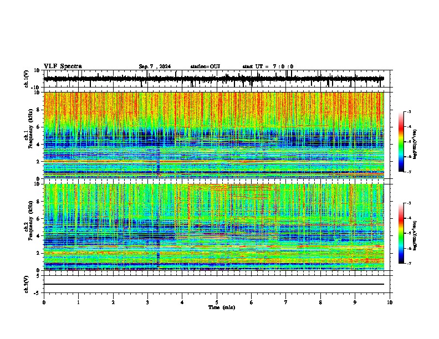Viewport: 439px width, 339px height.
Task: Click the 'VLF Spectra' title text
Action: coord(63,66)
